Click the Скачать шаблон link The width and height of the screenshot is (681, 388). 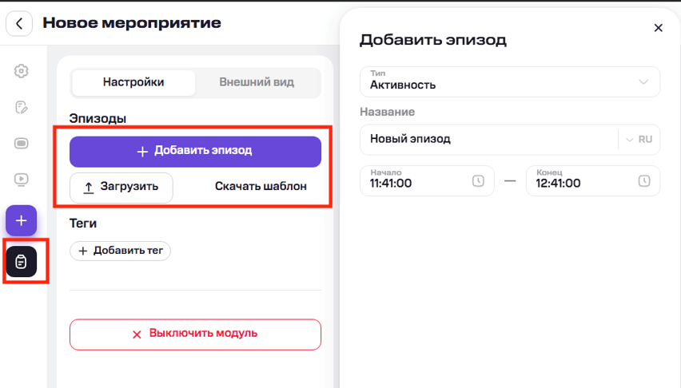(261, 187)
